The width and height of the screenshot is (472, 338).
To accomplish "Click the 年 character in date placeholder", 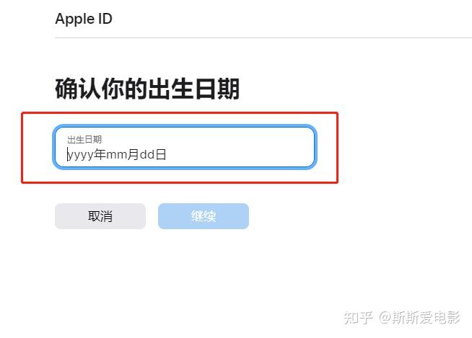I will pyautogui.click(x=100, y=154).
